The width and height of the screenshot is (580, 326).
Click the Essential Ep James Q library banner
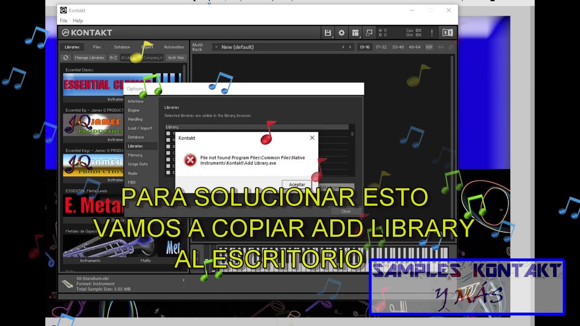(x=93, y=125)
